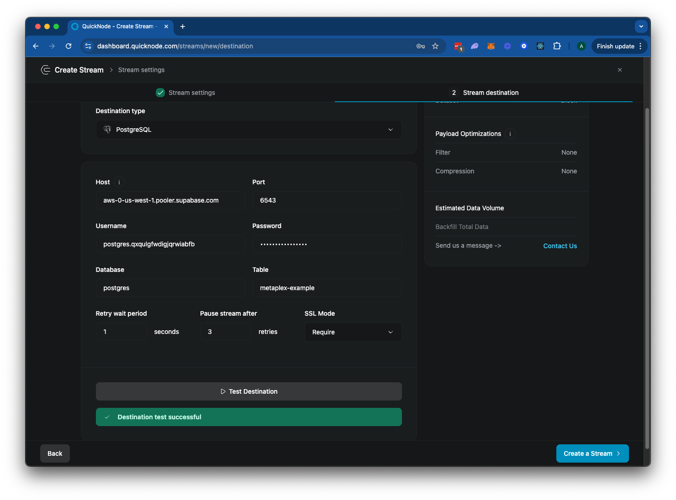Click the Compression row 'None' value
The image size is (676, 500).
[x=569, y=171]
